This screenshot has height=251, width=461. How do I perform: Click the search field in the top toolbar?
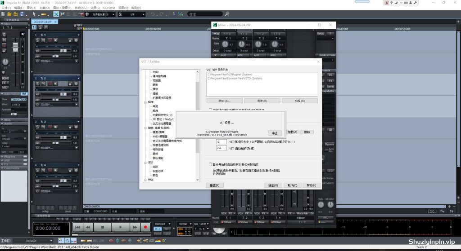(x=205, y=14)
